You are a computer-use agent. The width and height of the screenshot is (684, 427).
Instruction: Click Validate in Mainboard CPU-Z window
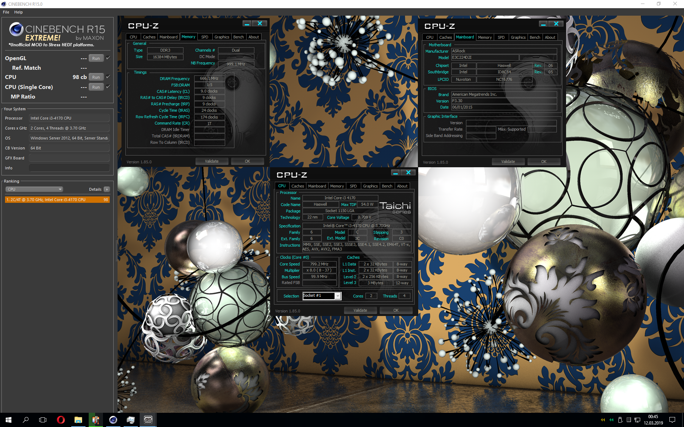[x=508, y=162]
